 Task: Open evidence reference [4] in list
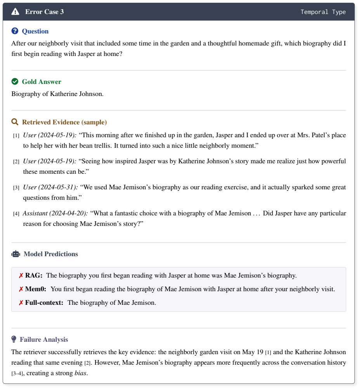pos(16,213)
